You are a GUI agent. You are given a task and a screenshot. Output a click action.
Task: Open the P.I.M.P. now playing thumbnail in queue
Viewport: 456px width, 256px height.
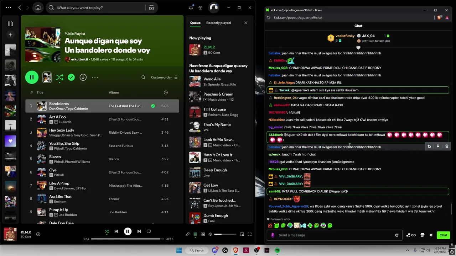click(x=195, y=50)
